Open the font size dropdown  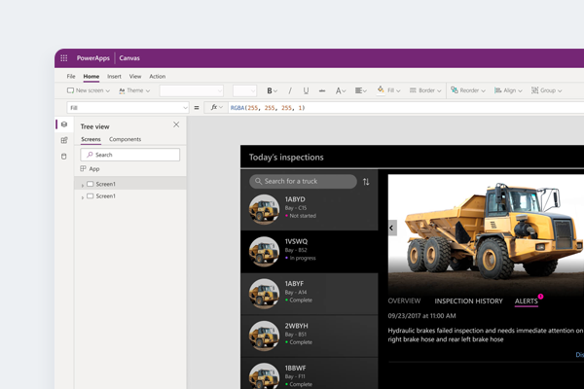(244, 90)
